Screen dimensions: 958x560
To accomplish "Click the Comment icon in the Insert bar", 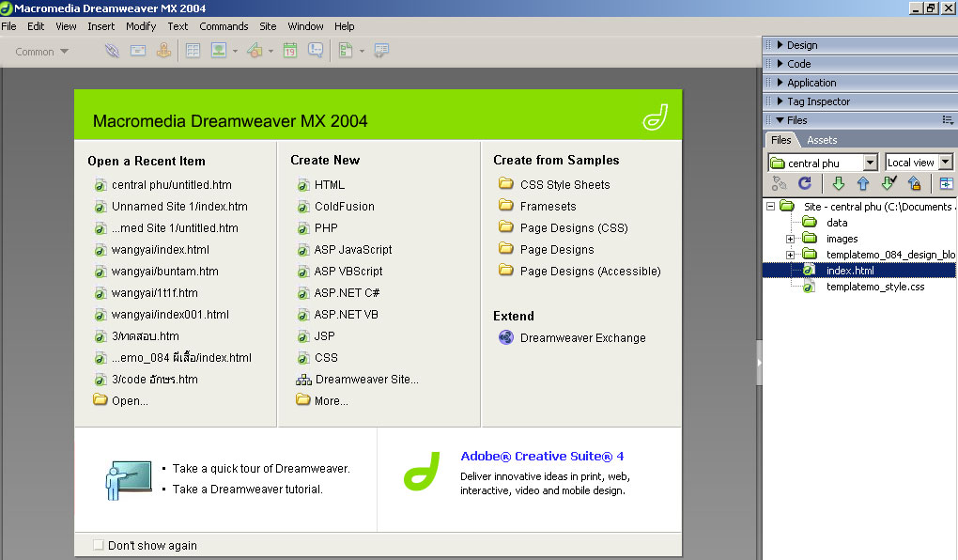I will click(316, 51).
